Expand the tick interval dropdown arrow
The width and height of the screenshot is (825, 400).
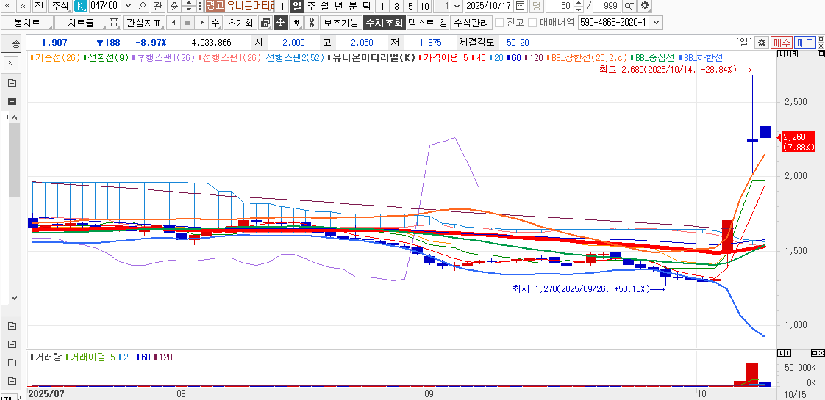pos(458,6)
